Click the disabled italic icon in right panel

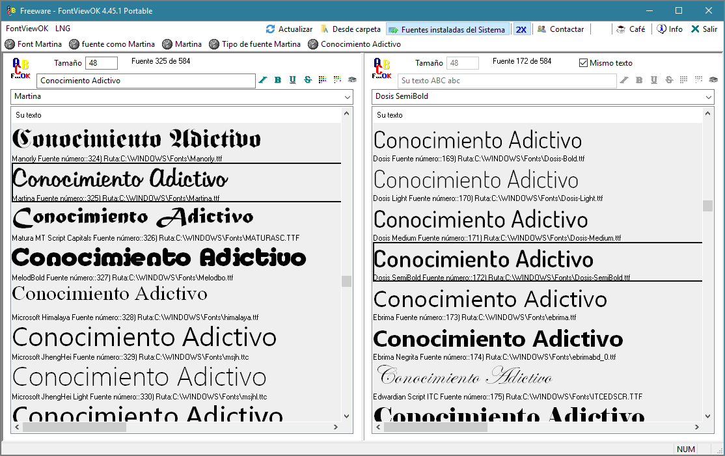coord(623,80)
